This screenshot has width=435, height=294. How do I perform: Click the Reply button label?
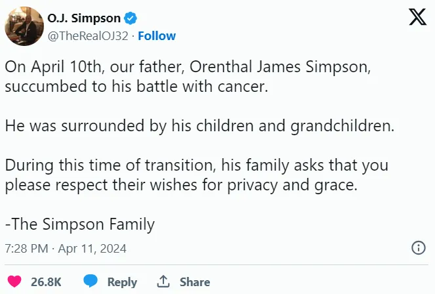coord(122,282)
